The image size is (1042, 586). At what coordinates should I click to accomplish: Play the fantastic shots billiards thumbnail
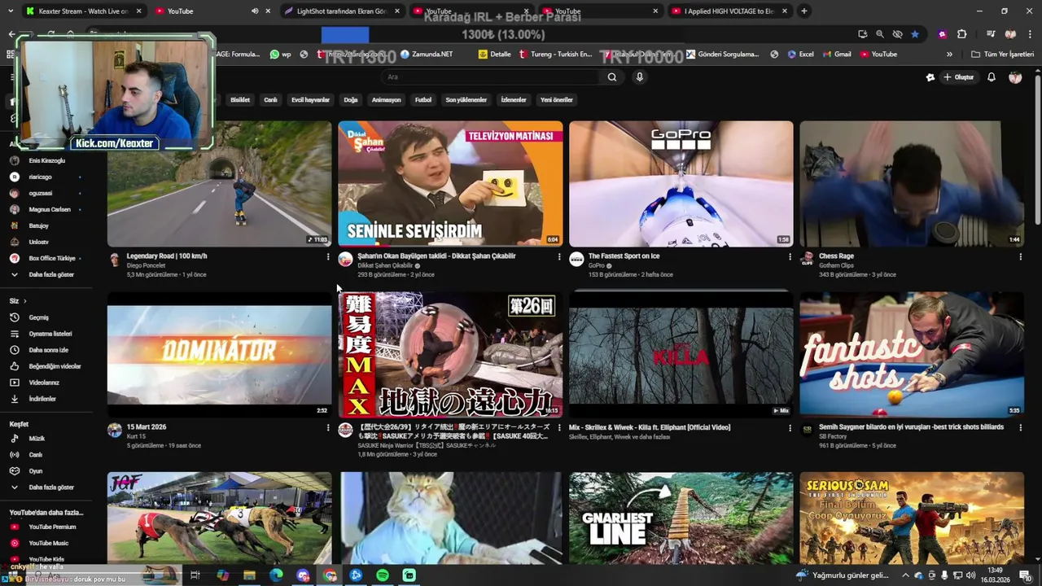pyautogui.click(x=912, y=355)
